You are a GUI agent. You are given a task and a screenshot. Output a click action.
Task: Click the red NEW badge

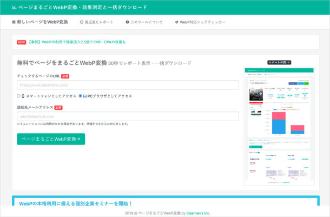[22, 42]
